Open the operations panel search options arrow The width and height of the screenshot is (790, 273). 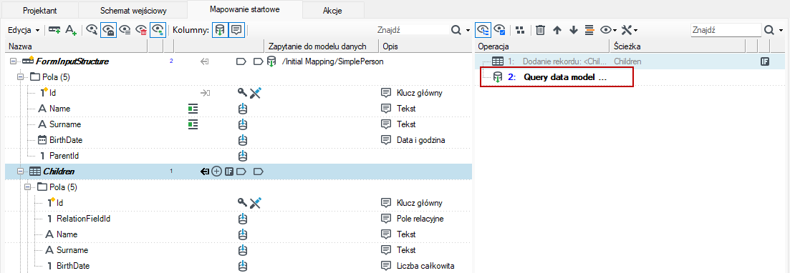[781, 30]
